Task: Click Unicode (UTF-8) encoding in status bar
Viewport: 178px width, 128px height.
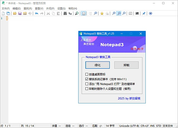Action: [x=129, y=126]
